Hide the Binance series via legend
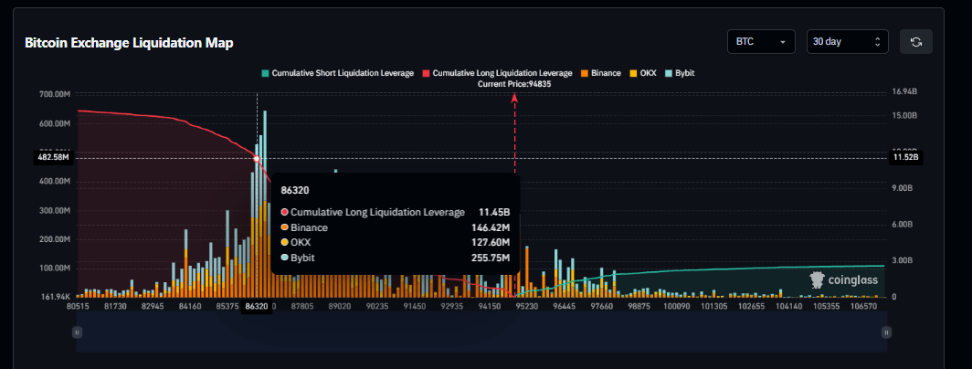The height and width of the screenshot is (369, 972). 606,72
